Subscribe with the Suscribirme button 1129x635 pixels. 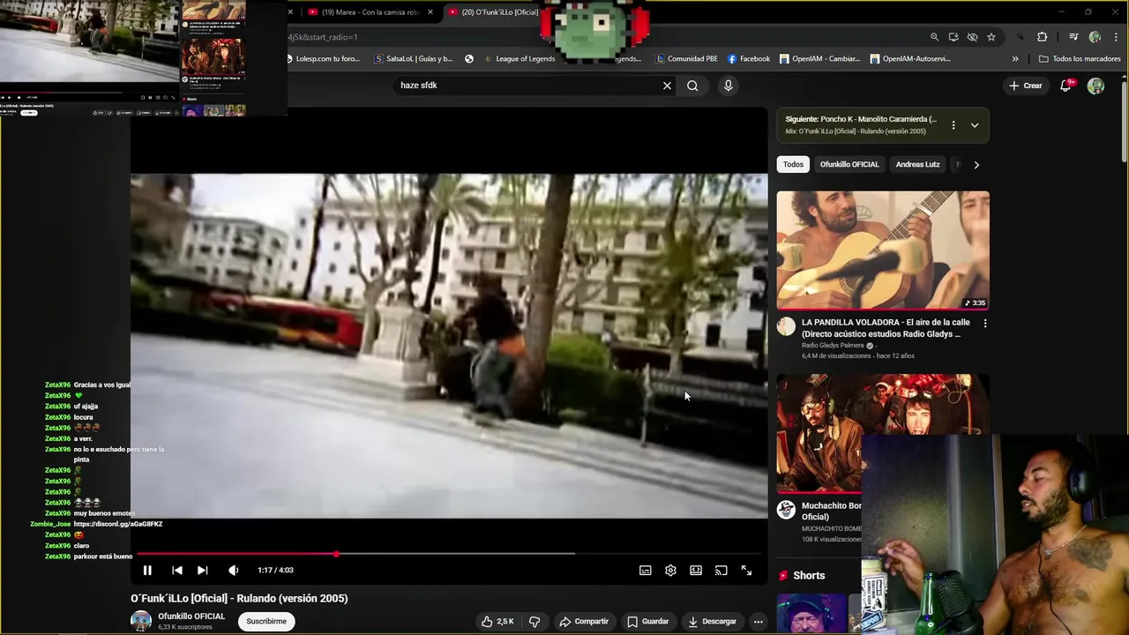(x=266, y=622)
